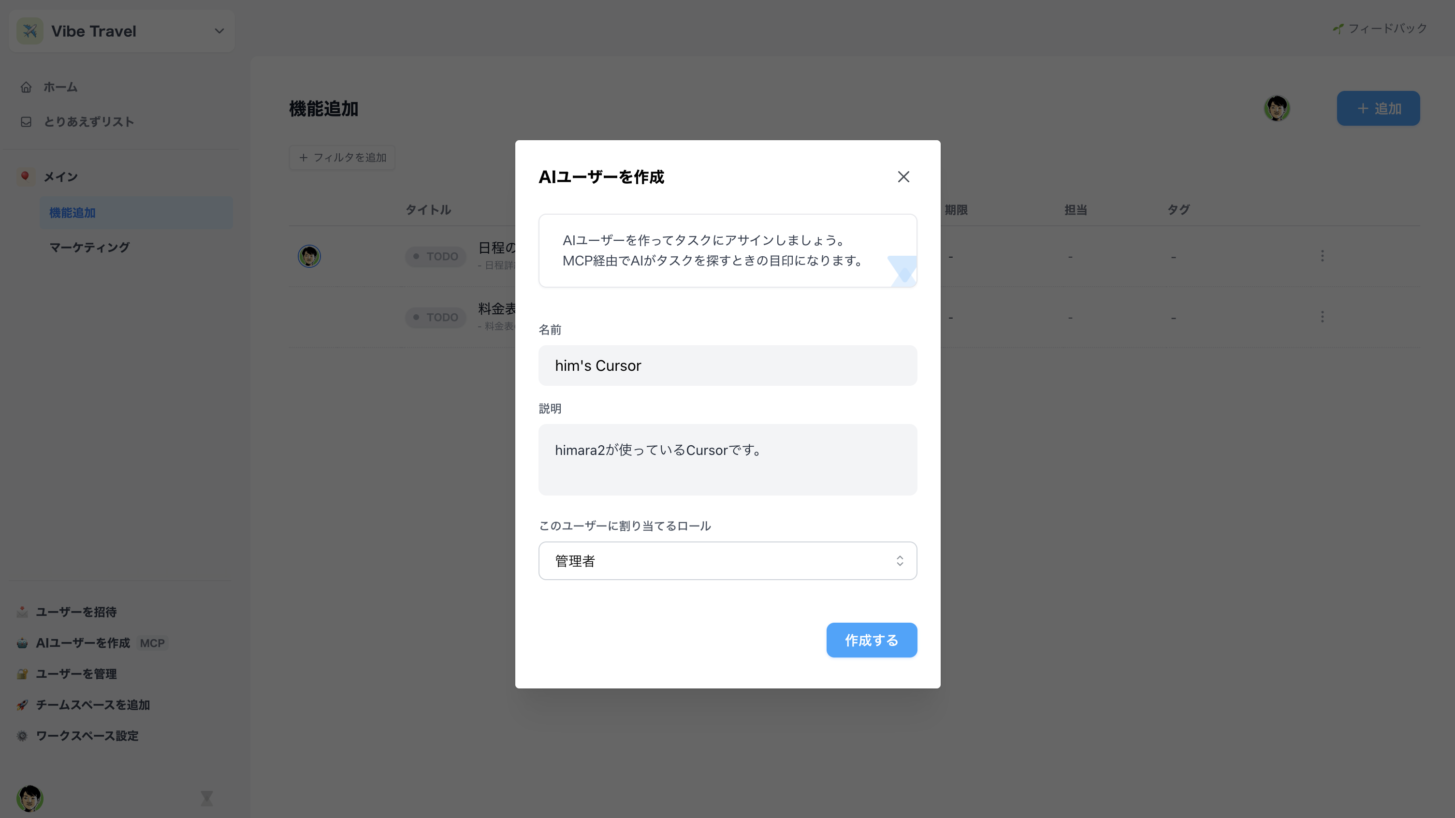Select the マーケティング list item
This screenshot has height=818, width=1455.
click(x=89, y=248)
